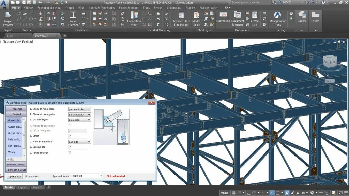Image resolution: width=349 pixels, height=196 pixels.
Task: Click the binoculars search icon
Action: [x=274, y=2]
